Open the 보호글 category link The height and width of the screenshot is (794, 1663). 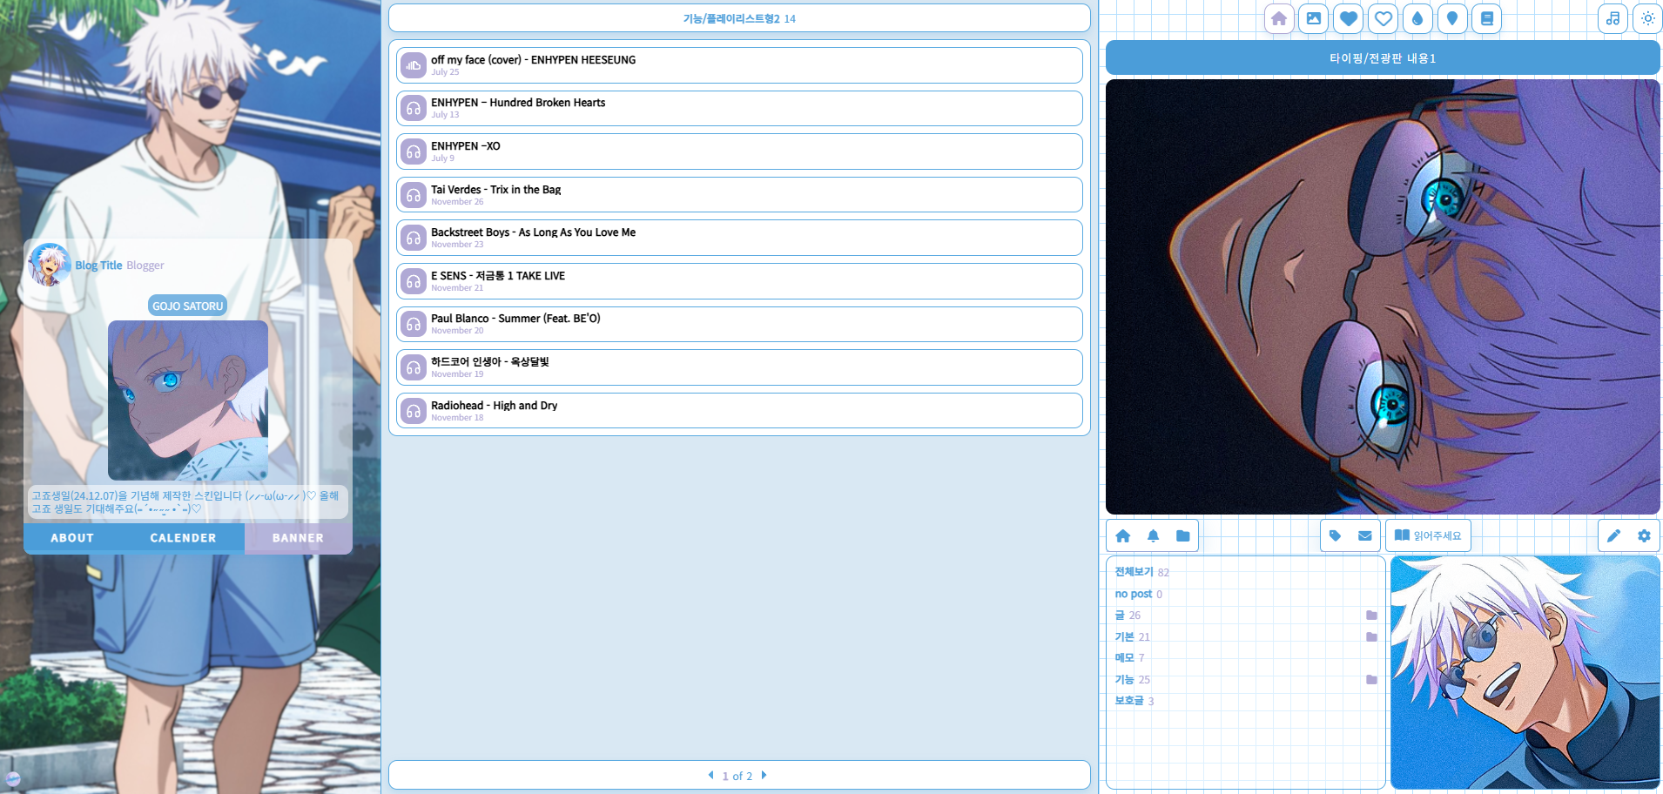click(x=1128, y=701)
